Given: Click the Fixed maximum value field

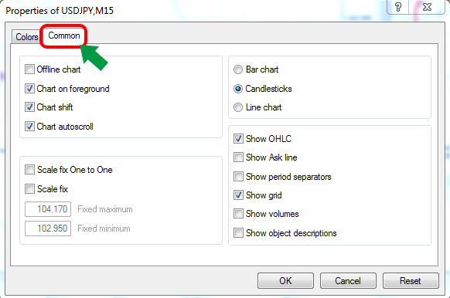Looking at the screenshot, I should click(48, 209).
